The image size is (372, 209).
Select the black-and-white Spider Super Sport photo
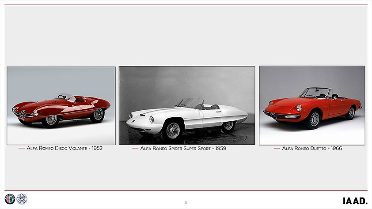click(x=187, y=105)
